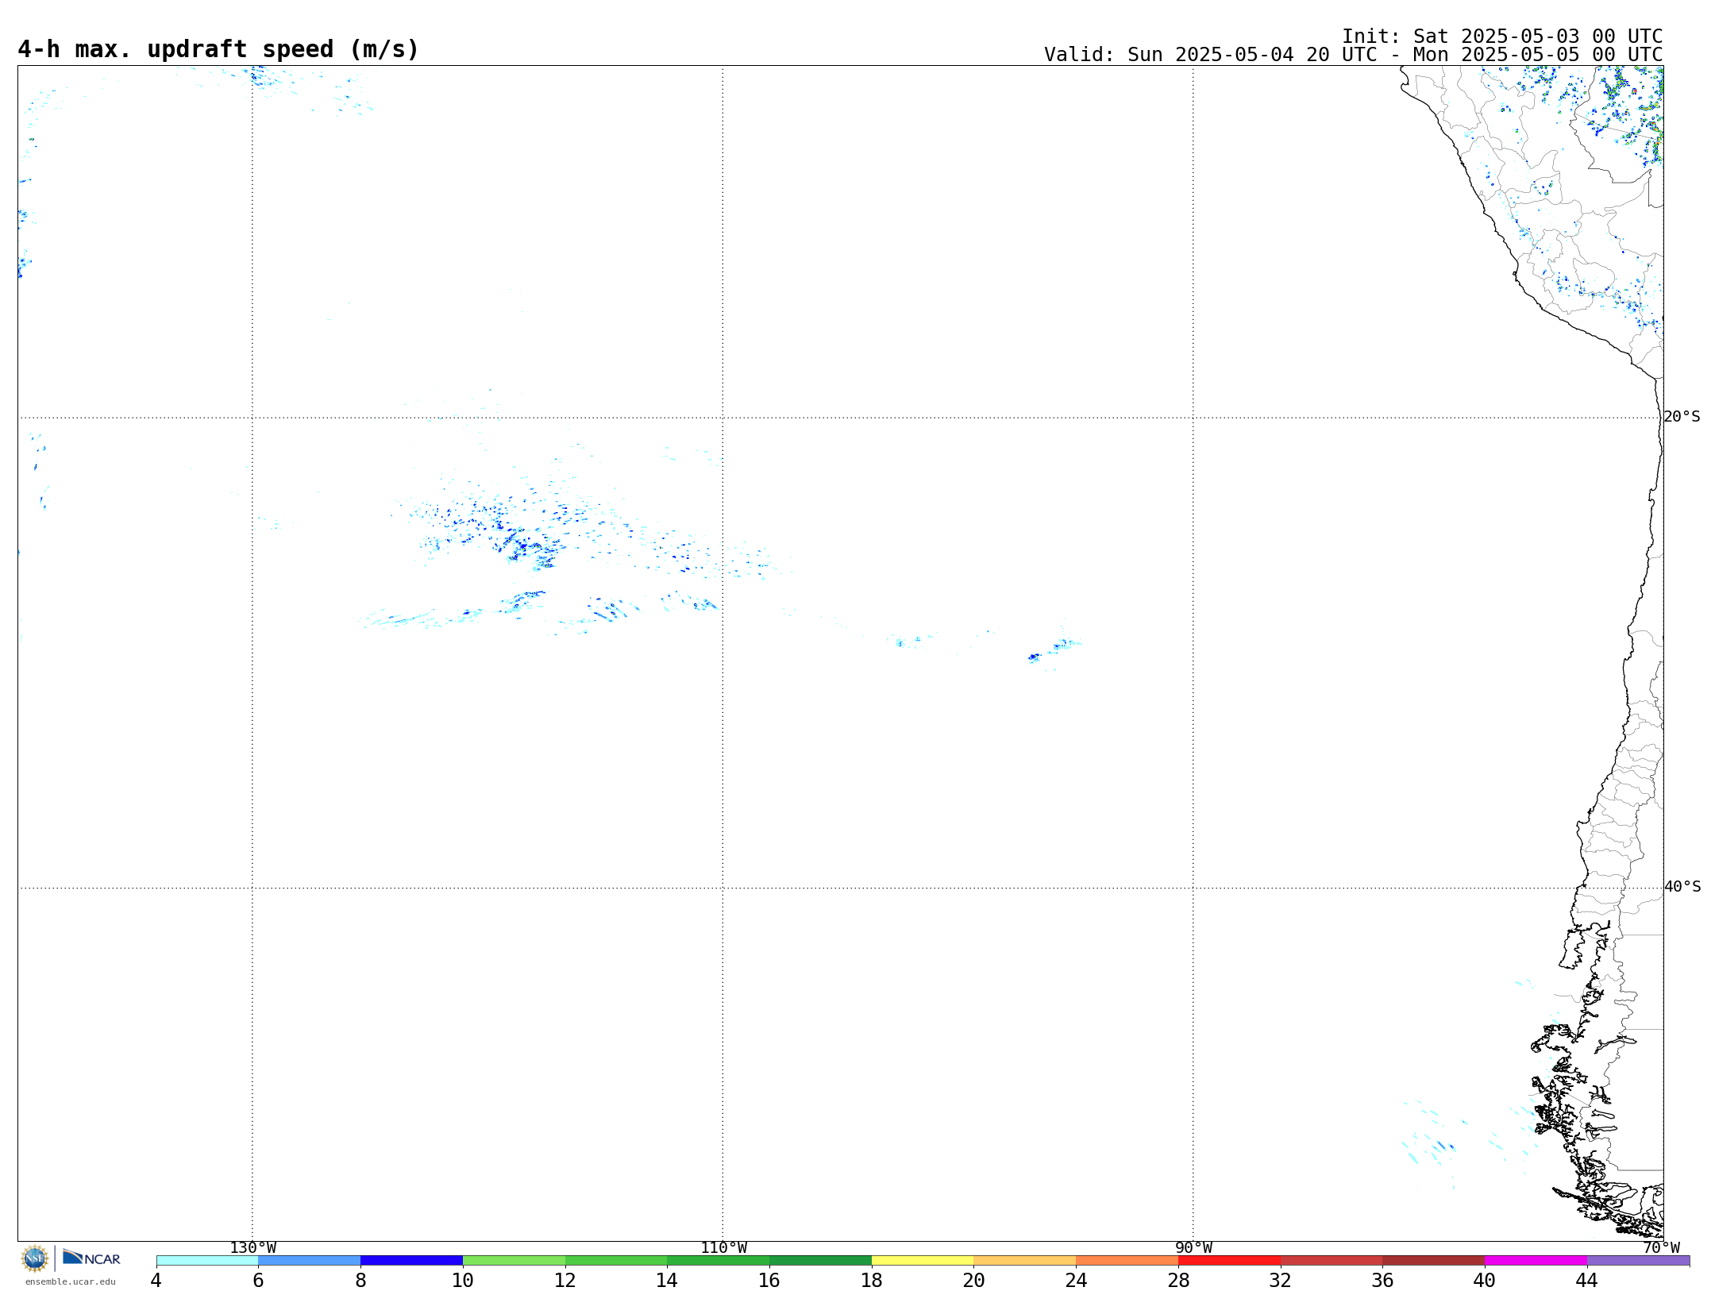This screenshot has height=1291, width=1715.
Task: Click the colorbar tick label '6'
Action: point(258,1280)
